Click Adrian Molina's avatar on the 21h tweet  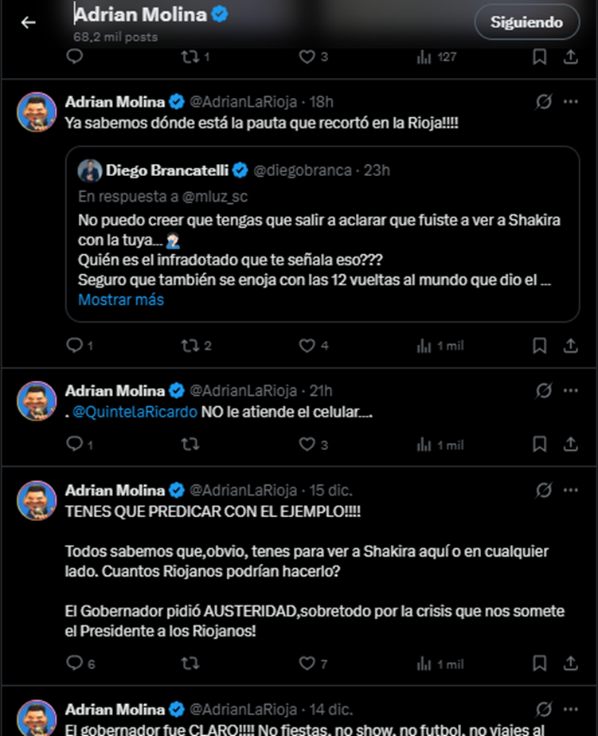37,401
